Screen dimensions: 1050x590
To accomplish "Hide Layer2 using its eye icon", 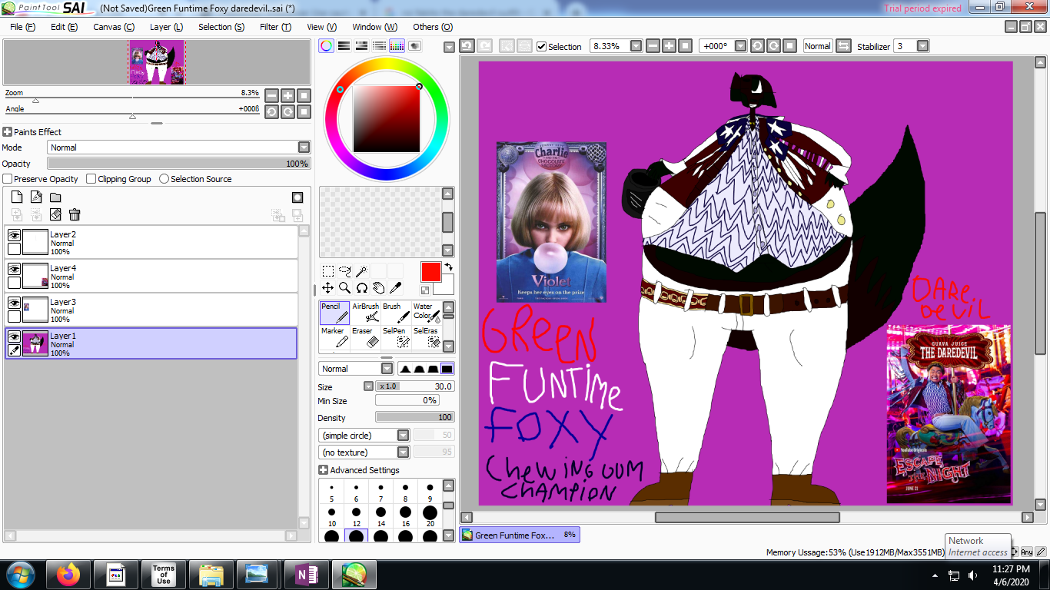I will click(x=14, y=236).
